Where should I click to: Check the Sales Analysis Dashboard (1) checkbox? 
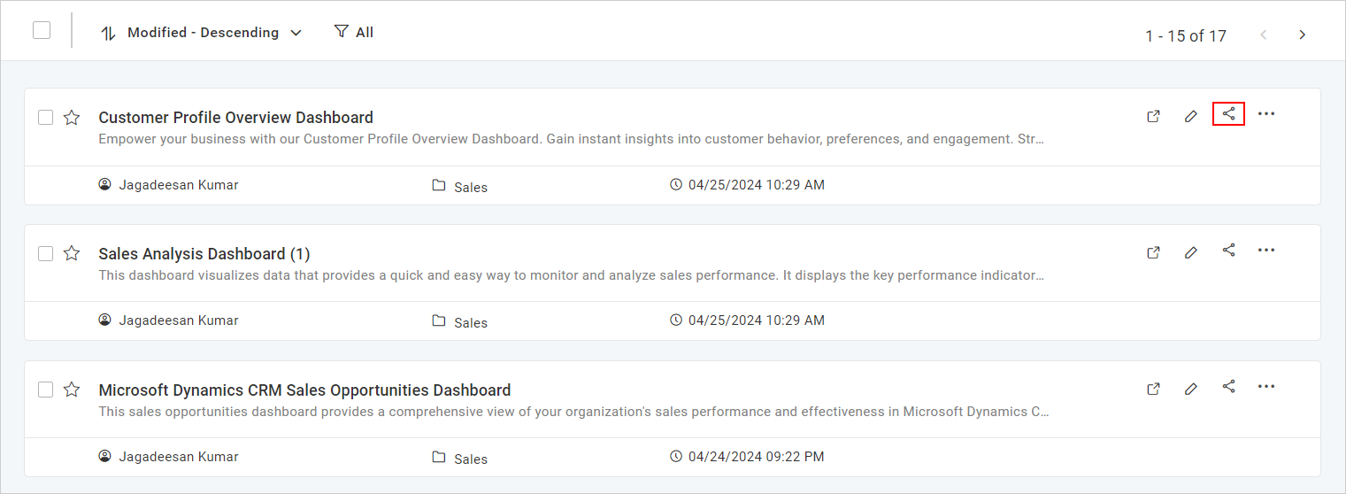tap(46, 254)
